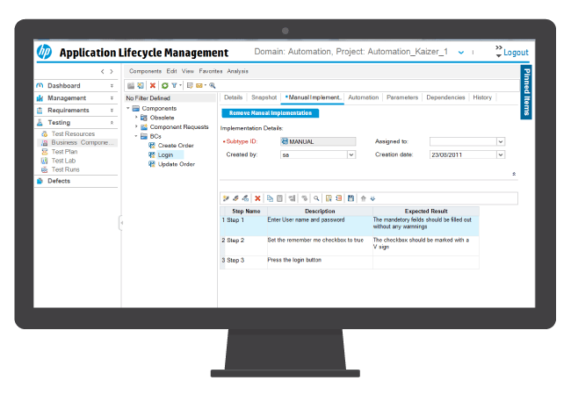This screenshot has width=571, height=395.
Task: Open the Edit menu
Action: (x=171, y=71)
